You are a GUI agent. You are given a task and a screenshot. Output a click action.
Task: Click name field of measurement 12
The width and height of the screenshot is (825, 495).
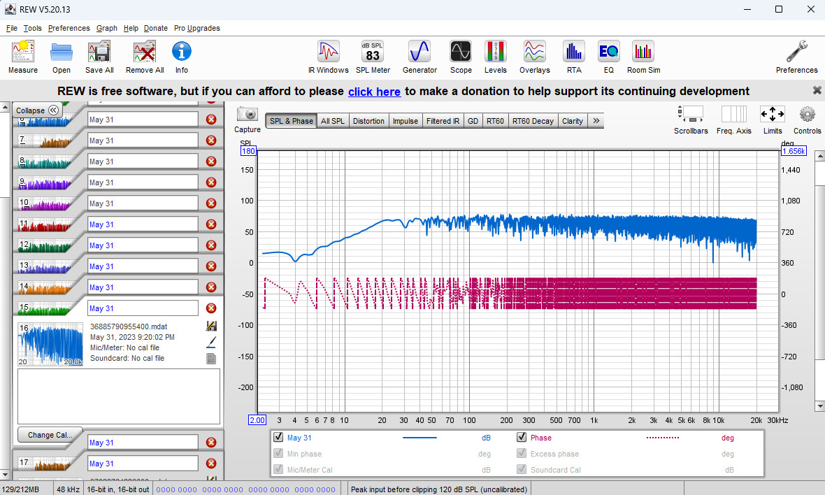click(x=143, y=245)
